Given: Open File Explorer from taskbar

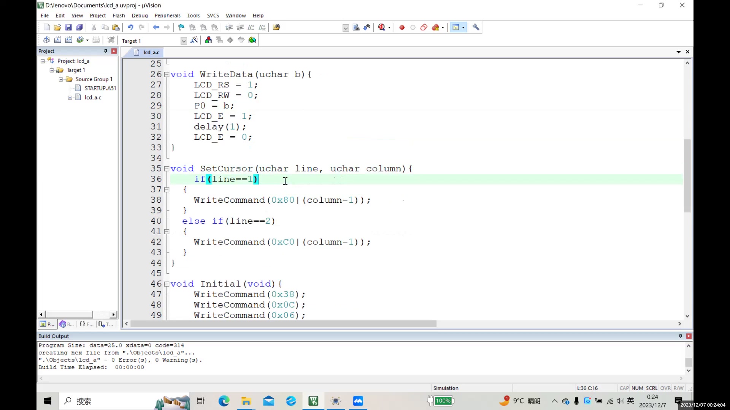Looking at the screenshot, I should (x=246, y=401).
